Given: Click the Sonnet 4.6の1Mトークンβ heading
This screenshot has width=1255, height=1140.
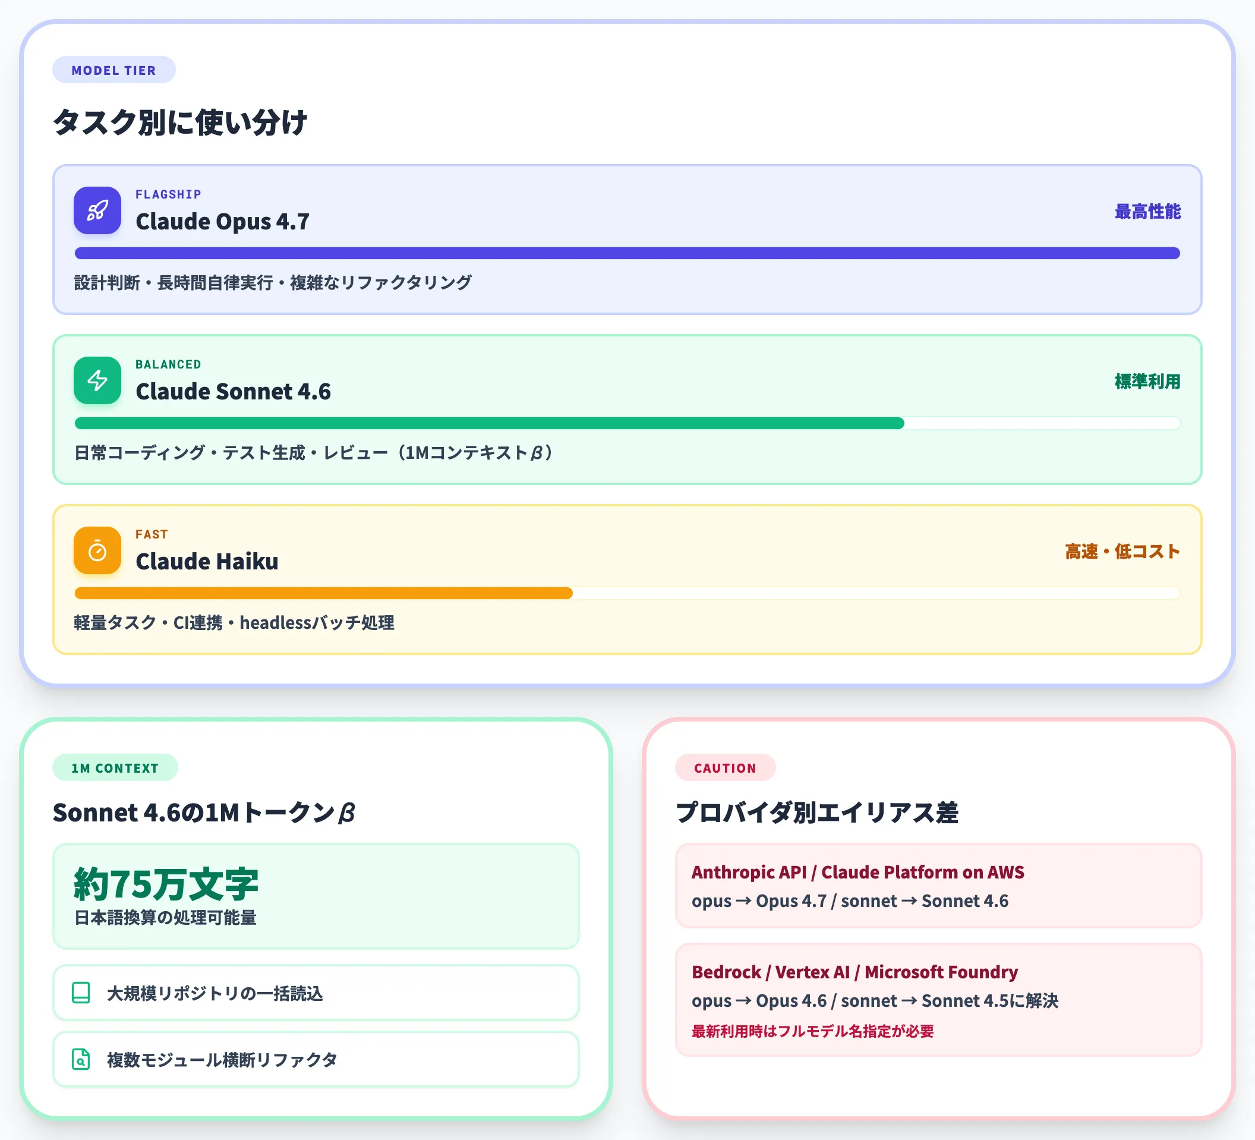Looking at the screenshot, I should click(x=204, y=813).
